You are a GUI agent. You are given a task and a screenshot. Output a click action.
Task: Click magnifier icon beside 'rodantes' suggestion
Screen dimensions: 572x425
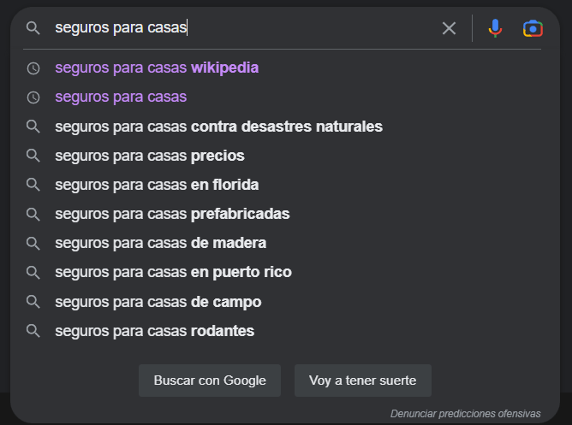click(33, 331)
